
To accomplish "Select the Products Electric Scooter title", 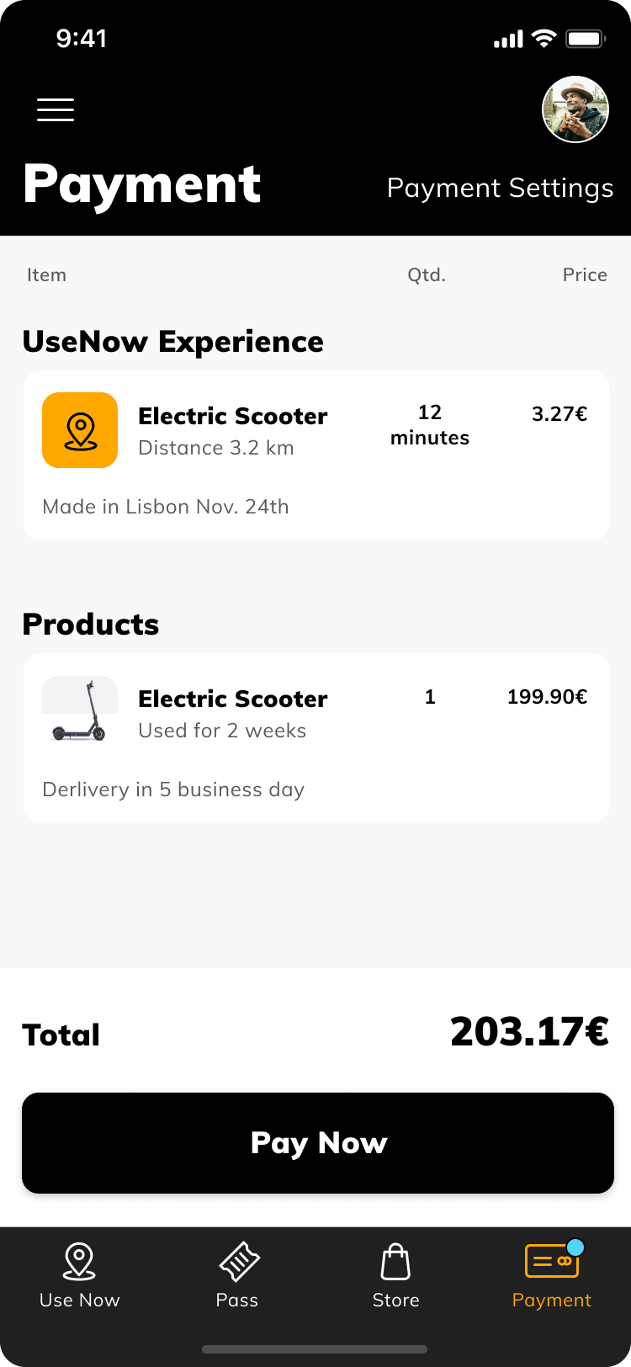I will point(233,699).
